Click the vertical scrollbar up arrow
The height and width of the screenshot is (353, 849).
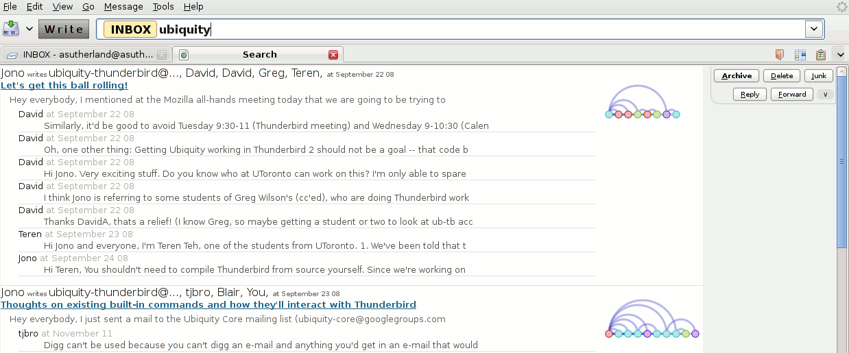click(843, 71)
